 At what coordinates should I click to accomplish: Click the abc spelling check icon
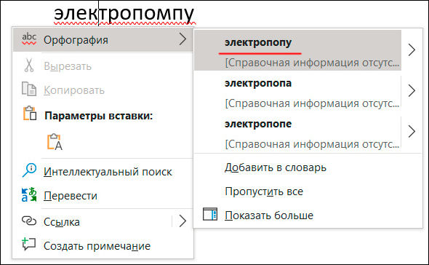tap(29, 39)
